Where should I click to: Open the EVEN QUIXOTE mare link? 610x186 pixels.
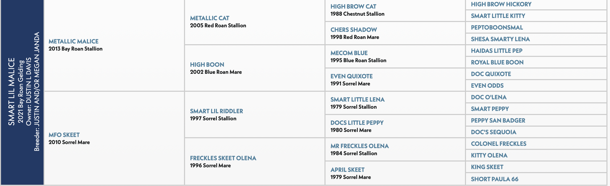[x=352, y=76]
